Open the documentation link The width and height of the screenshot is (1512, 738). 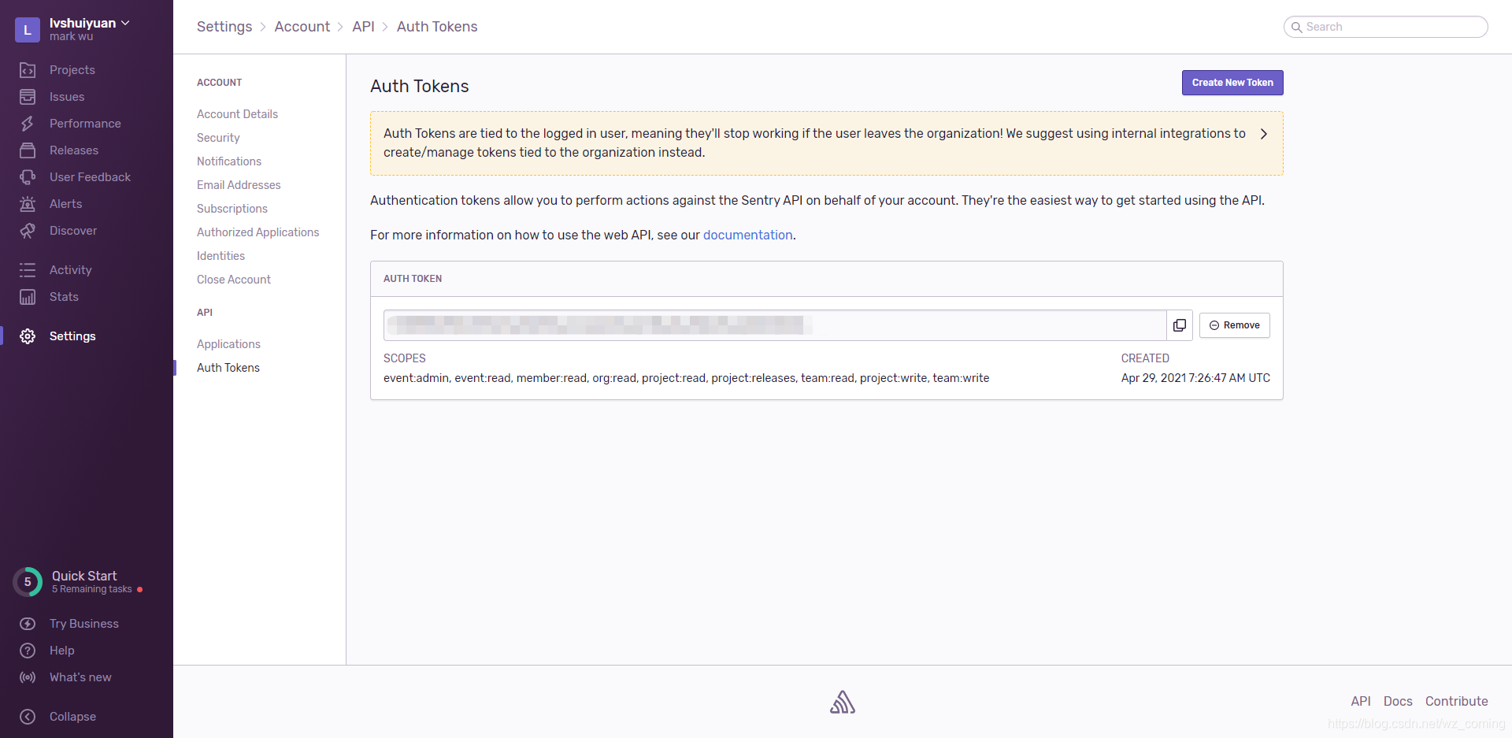747,235
